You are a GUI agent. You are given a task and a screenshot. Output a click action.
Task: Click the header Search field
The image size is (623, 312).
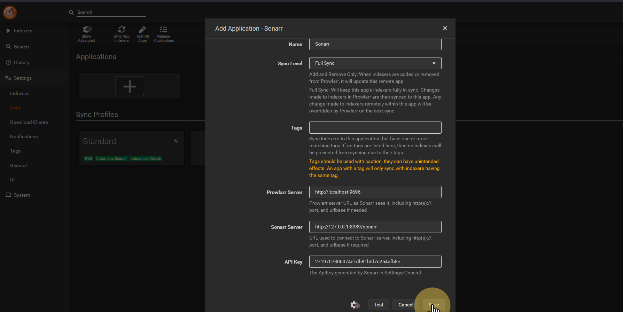coord(111,12)
